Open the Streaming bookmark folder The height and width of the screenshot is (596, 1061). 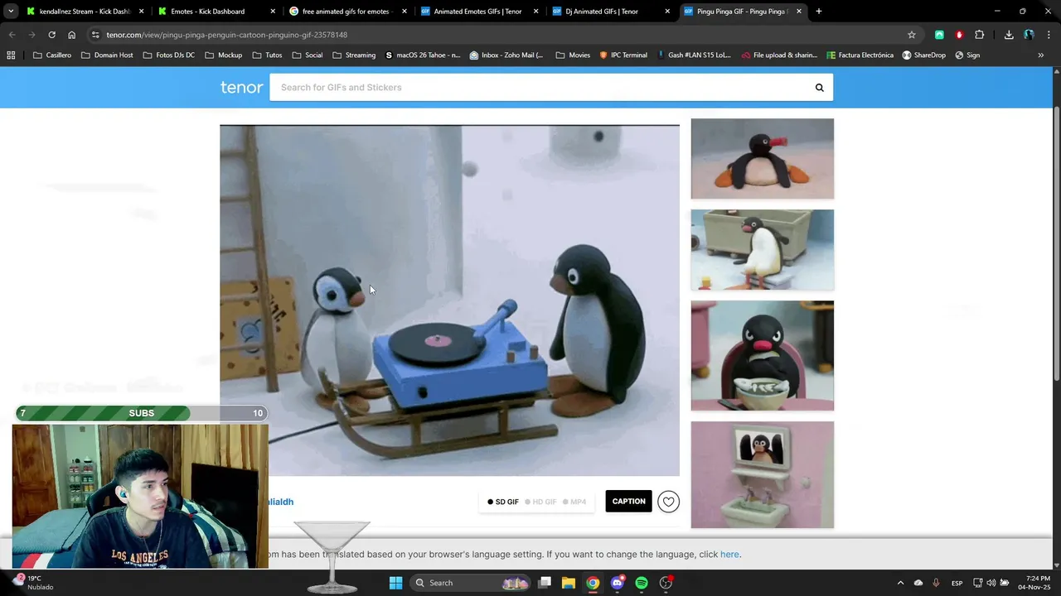[354, 55]
